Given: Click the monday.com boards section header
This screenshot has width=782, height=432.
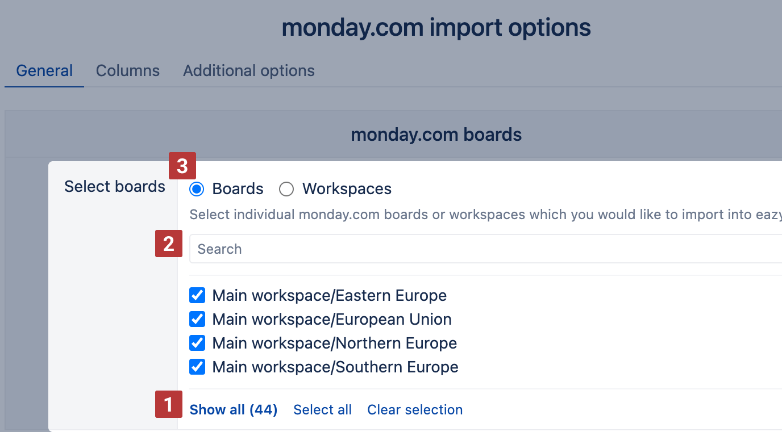Looking at the screenshot, I should click(x=436, y=135).
